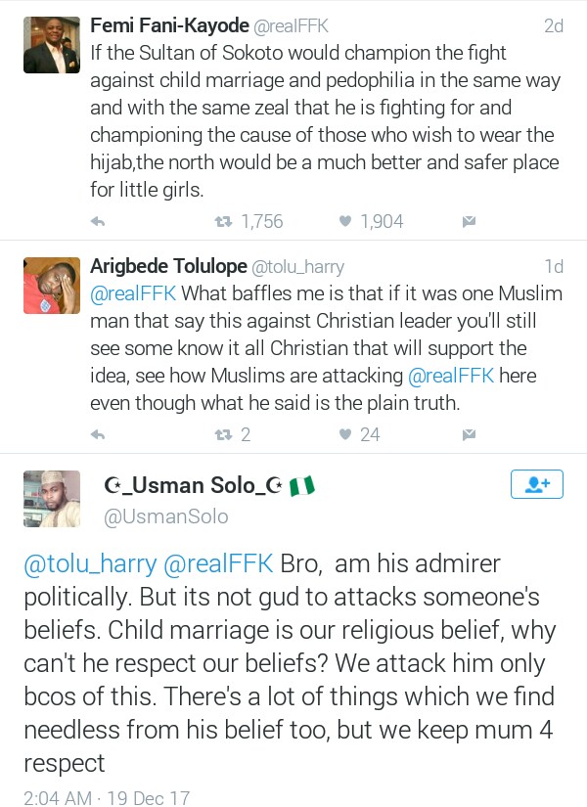Reply to Femi Fani-Kayode's tweet
The width and height of the screenshot is (587, 807).
coord(98,222)
